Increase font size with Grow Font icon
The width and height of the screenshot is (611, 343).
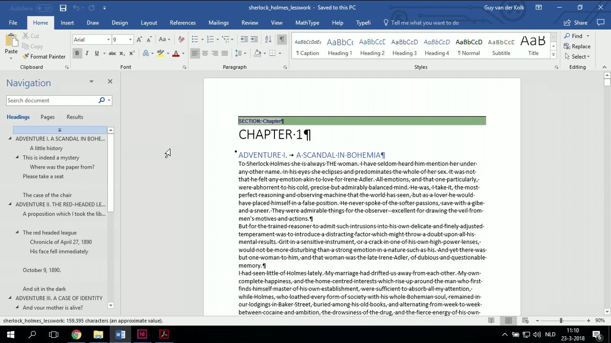(x=139, y=40)
